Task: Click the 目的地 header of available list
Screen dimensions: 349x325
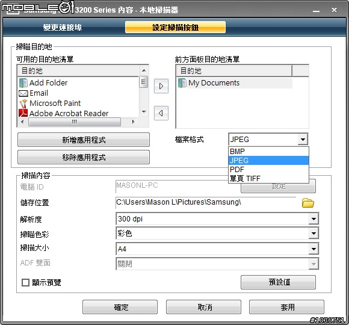Action: click(x=78, y=71)
